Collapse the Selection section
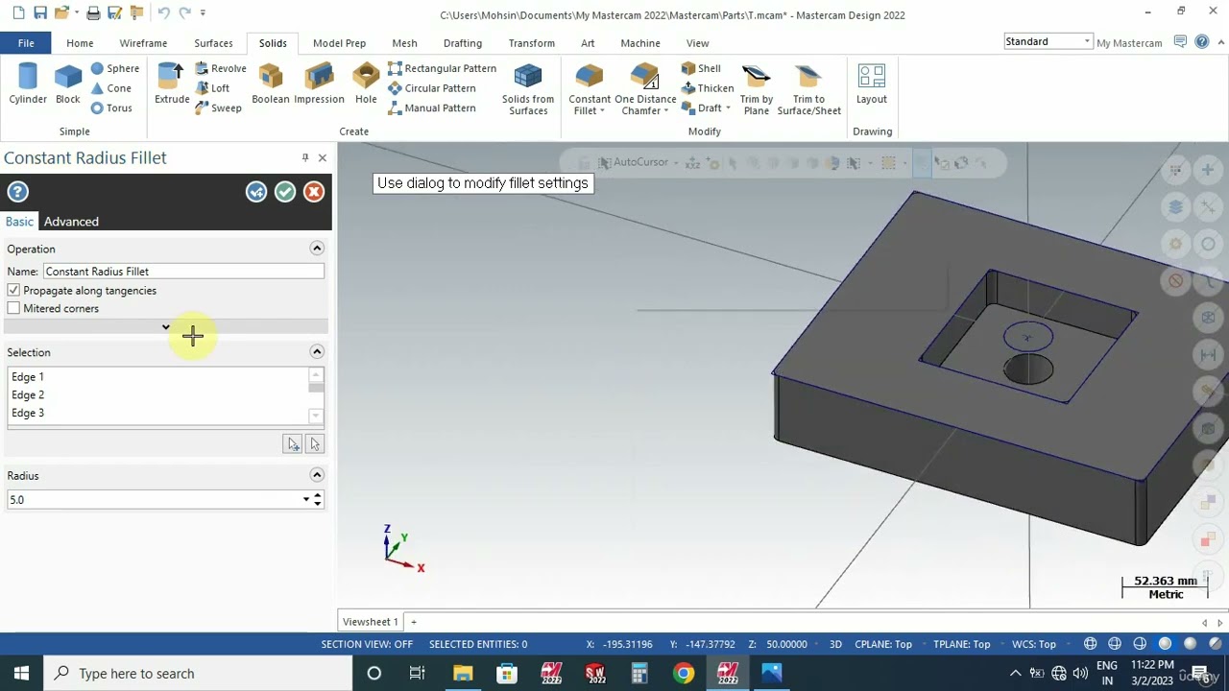 (317, 352)
